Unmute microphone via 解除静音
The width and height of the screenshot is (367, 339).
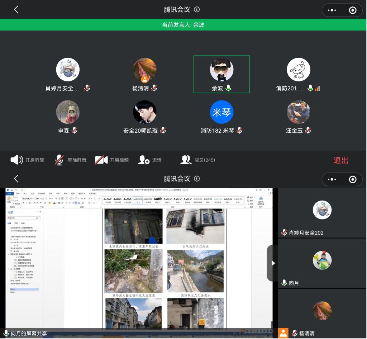59,160
